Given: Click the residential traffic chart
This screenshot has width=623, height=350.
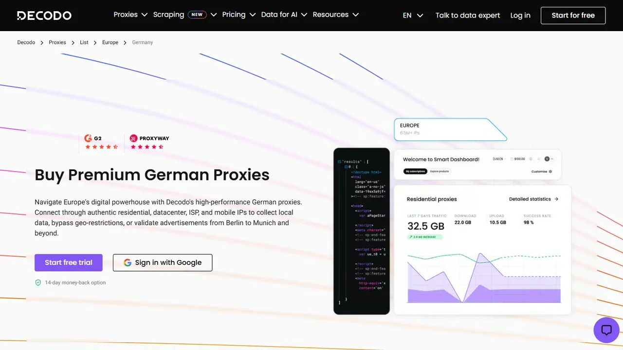Looking at the screenshot, I should (484, 277).
